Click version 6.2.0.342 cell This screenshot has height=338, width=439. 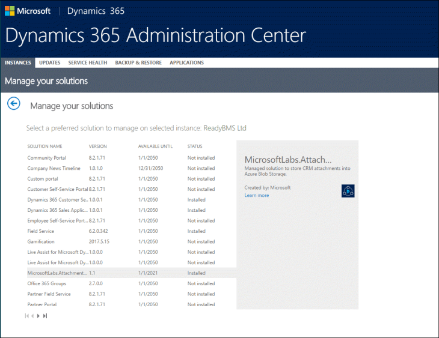coord(98,231)
